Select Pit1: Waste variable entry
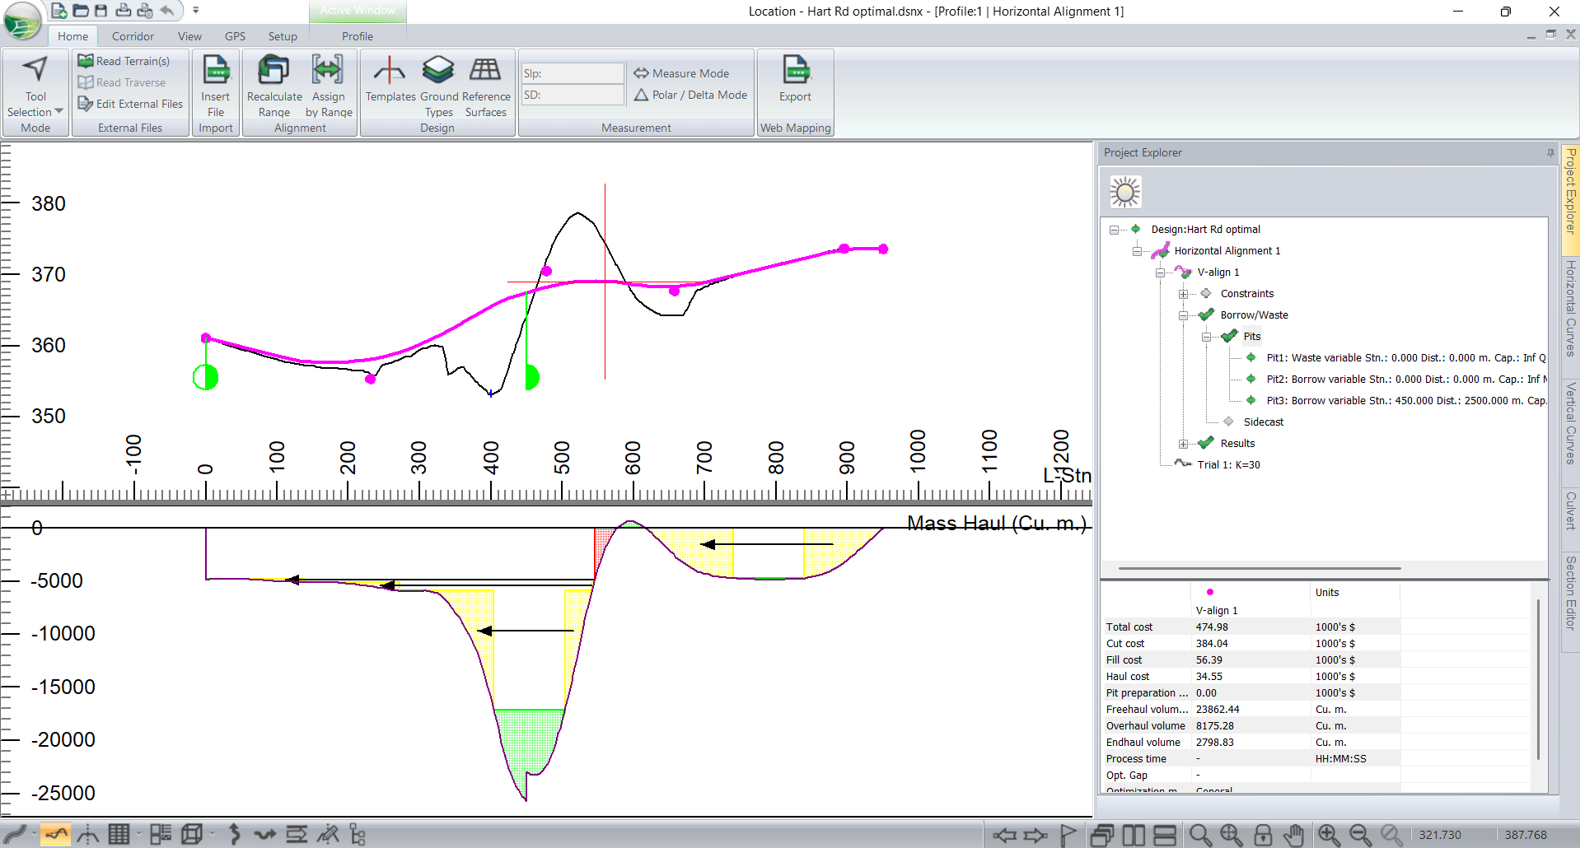This screenshot has width=1580, height=848. point(1406,358)
